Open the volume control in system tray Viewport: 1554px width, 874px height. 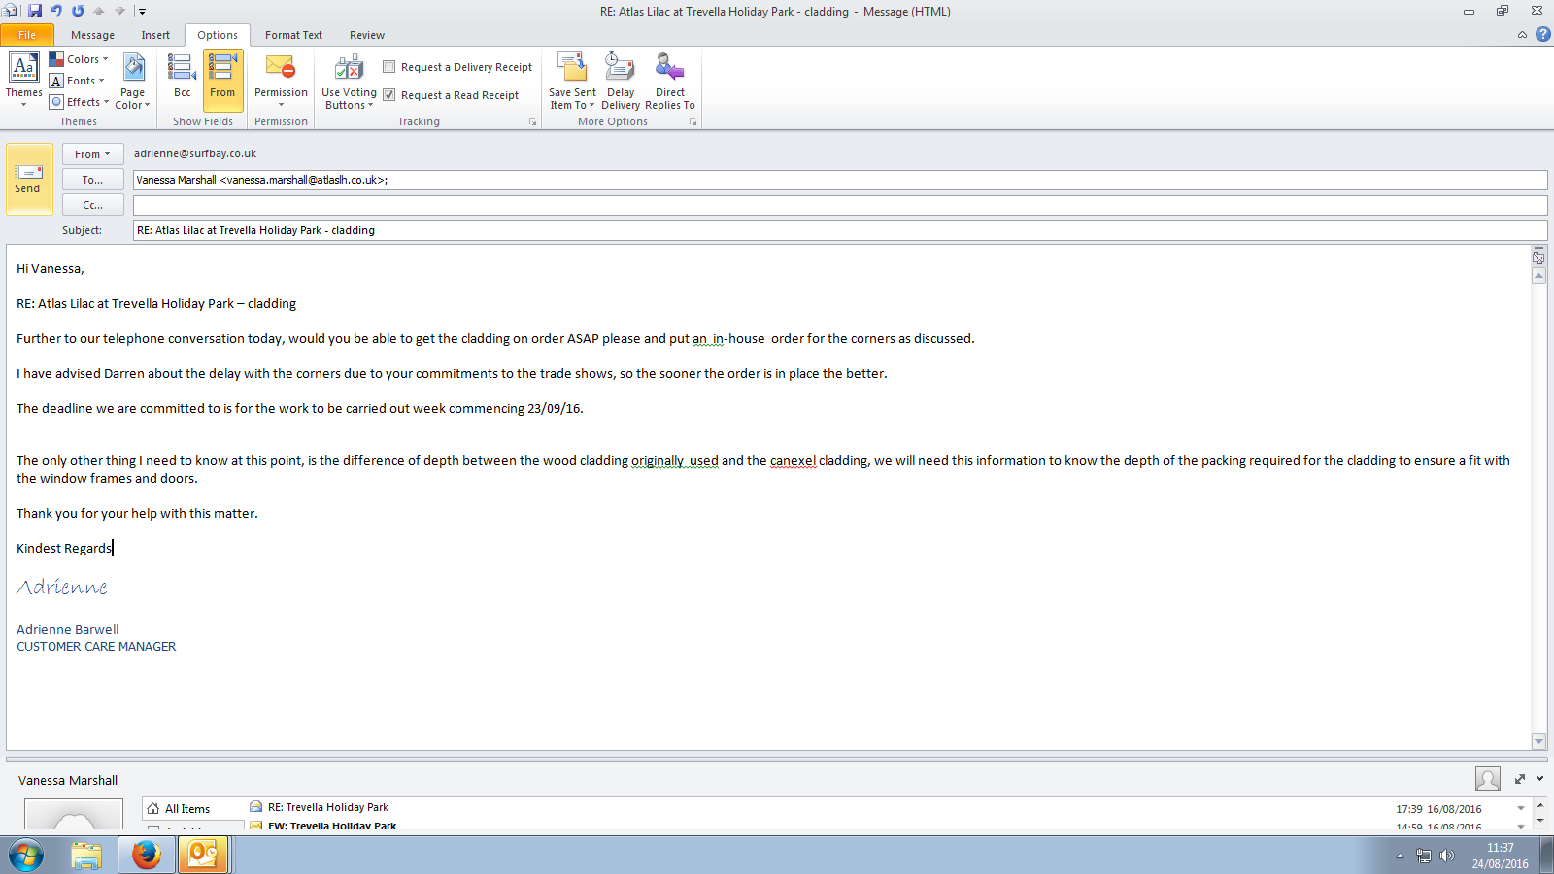coord(1447,856)
